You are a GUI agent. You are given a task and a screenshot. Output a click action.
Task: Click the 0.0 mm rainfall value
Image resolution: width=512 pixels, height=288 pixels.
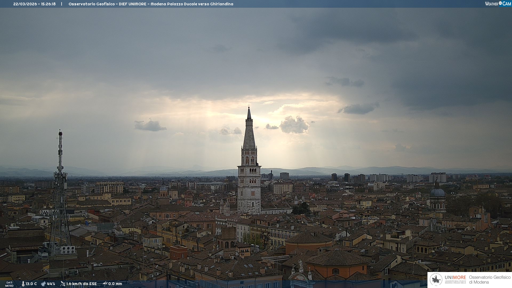click(115, 284)
